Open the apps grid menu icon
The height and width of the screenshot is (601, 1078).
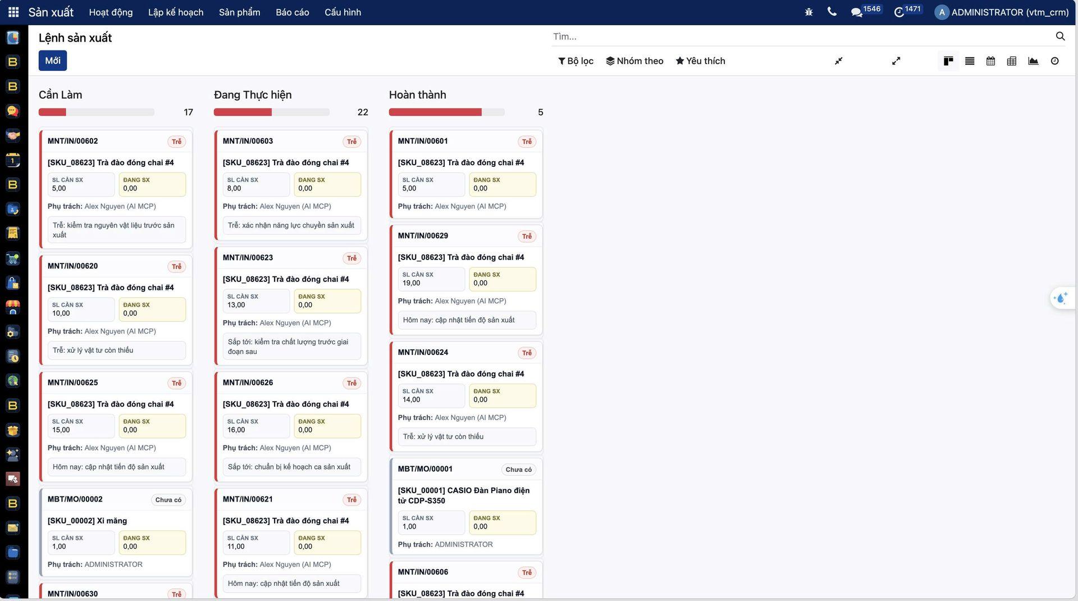(13, 12)
